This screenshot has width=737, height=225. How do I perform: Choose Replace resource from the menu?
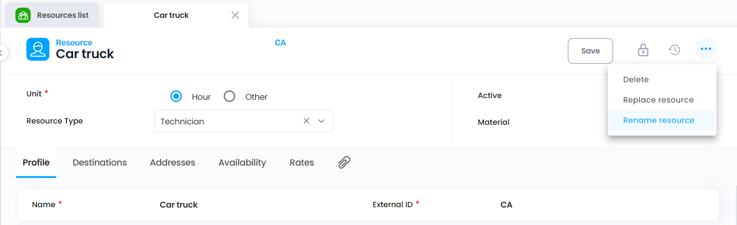pos(658,100)
